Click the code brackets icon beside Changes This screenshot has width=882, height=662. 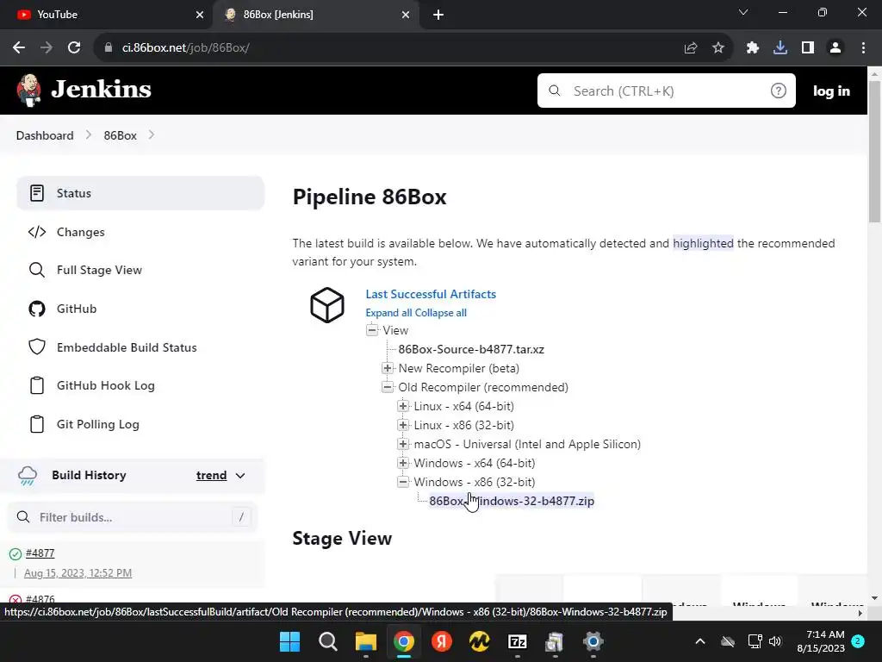[x=37, y=232]
